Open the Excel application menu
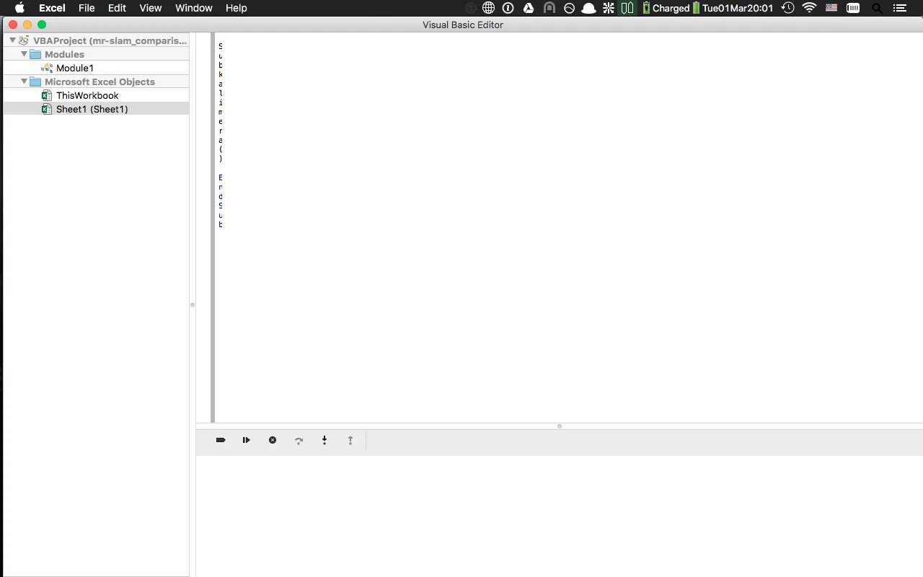 point(52,8)
